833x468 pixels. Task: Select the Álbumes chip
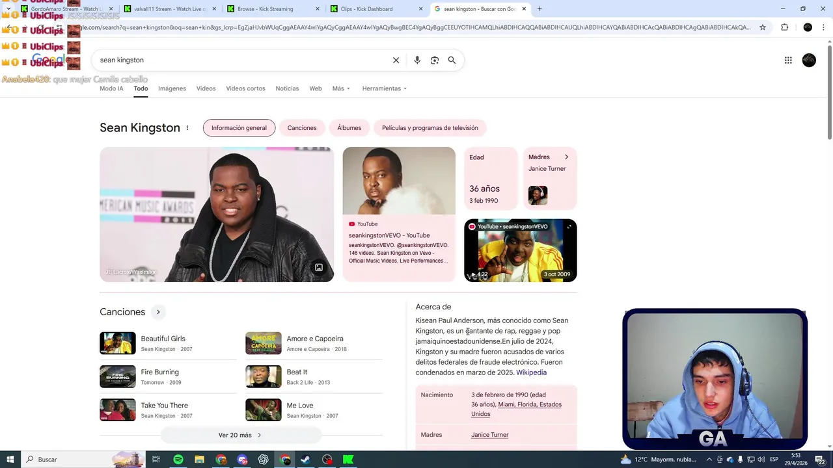(349, 128)
